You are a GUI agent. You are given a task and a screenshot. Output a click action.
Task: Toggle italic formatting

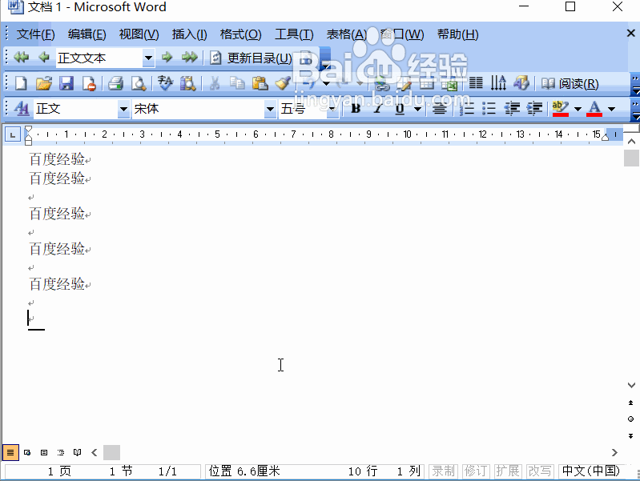click(x=378, y=109)
